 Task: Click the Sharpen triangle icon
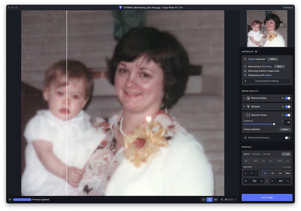tap(248, 107)
